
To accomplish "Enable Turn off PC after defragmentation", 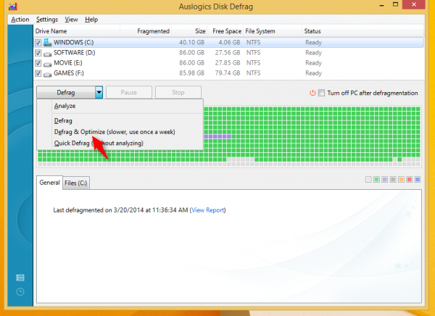I will (321, 93).
